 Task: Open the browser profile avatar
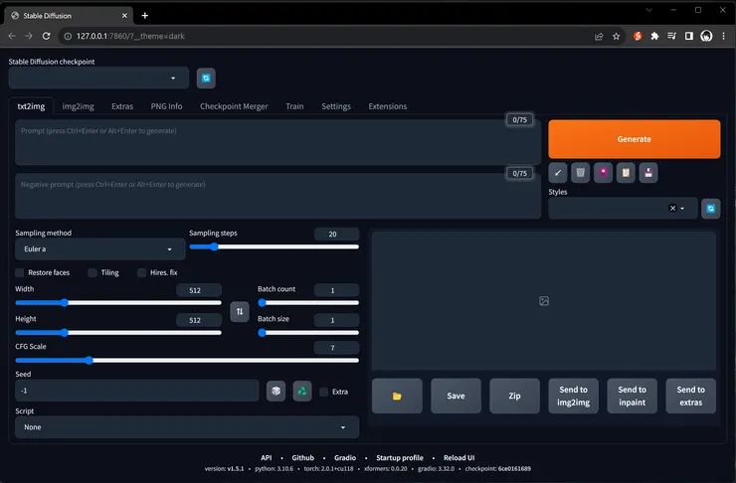(x=706, y=36)
